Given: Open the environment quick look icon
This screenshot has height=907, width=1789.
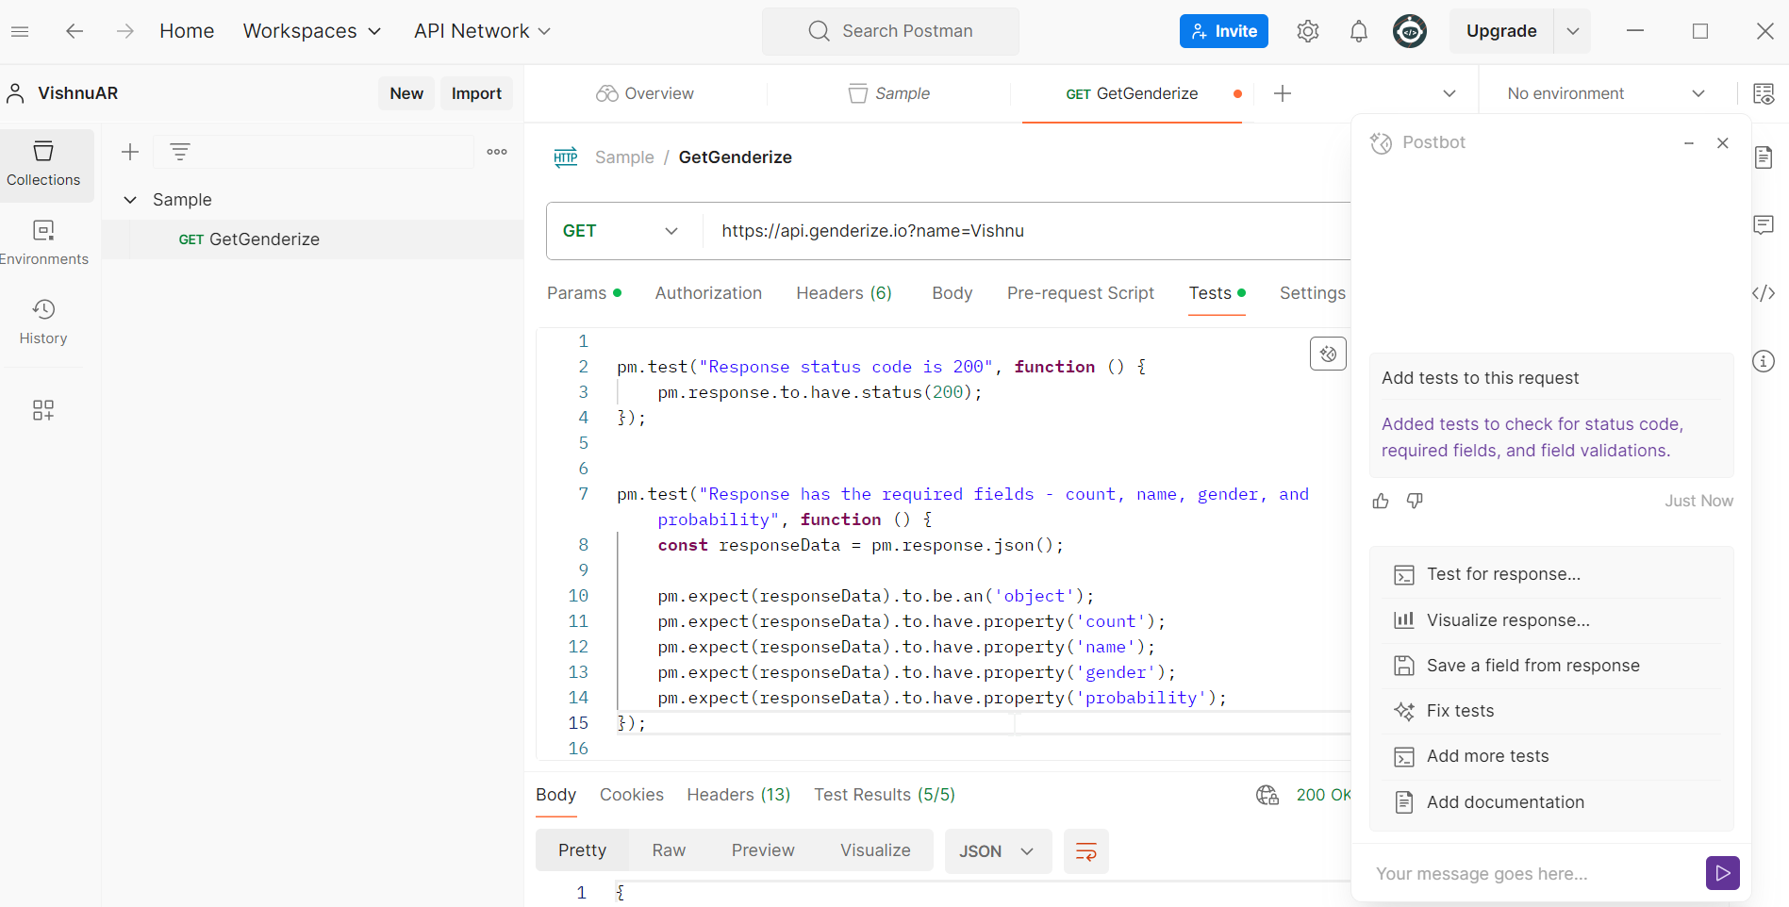Looking at the screenshot, I should pyautogui.click(x=1763, y=93).
